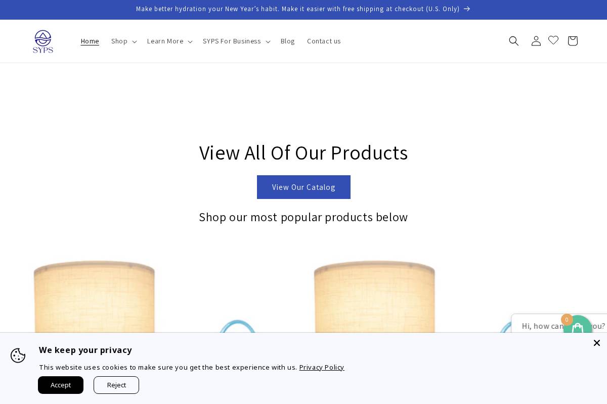This screenshot has width=607, height=404.
Task: Click View Our Catalog
Action: point(303,187)
